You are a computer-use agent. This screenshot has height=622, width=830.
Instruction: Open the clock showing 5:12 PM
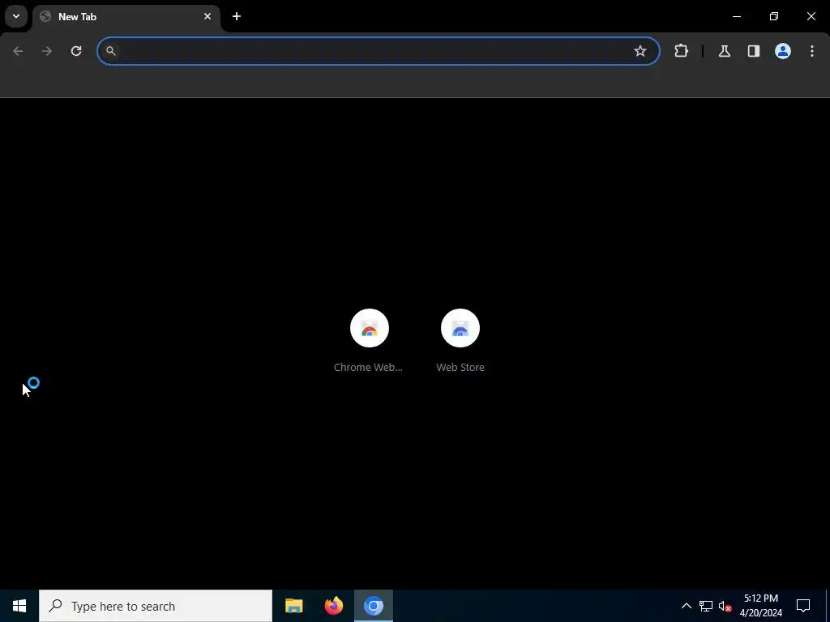[x=760, y=606]
